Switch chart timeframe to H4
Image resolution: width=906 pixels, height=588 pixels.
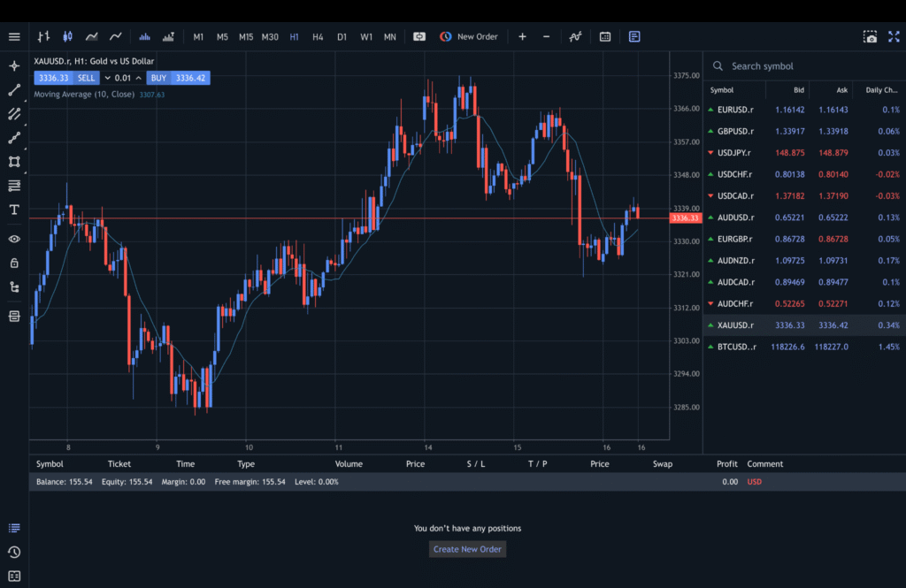(318, 36)
